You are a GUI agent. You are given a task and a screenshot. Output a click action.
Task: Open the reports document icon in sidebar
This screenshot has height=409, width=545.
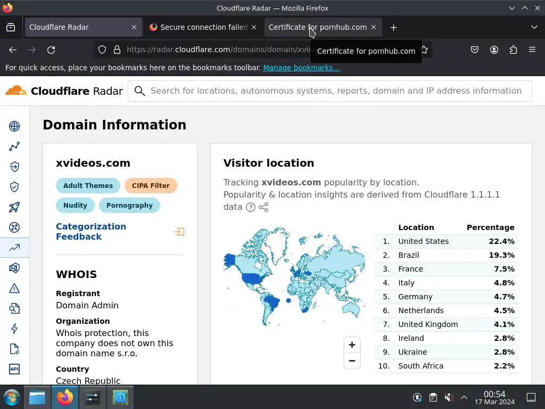tap(14, 349)
